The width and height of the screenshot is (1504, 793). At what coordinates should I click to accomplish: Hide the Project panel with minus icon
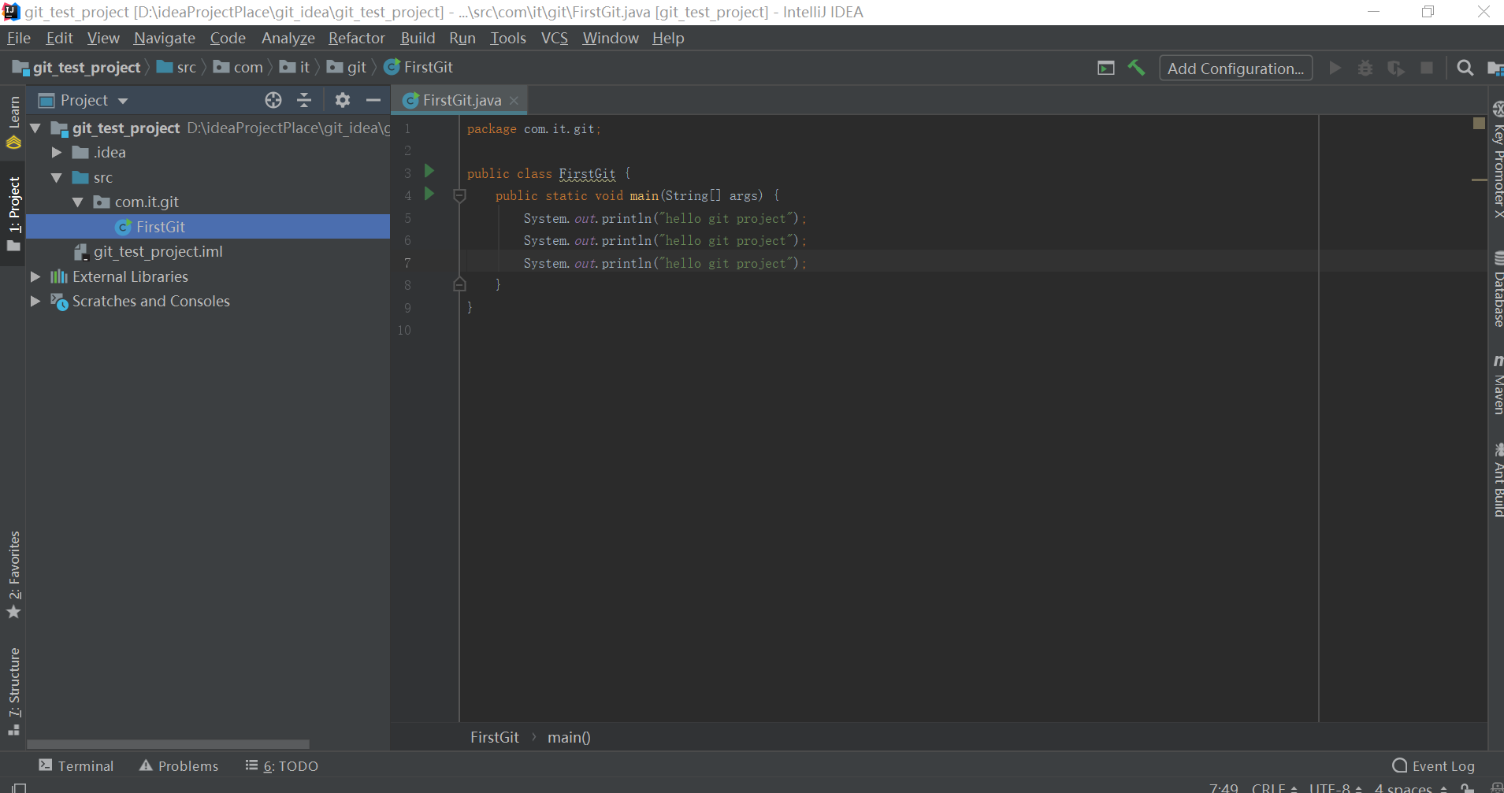373,100
